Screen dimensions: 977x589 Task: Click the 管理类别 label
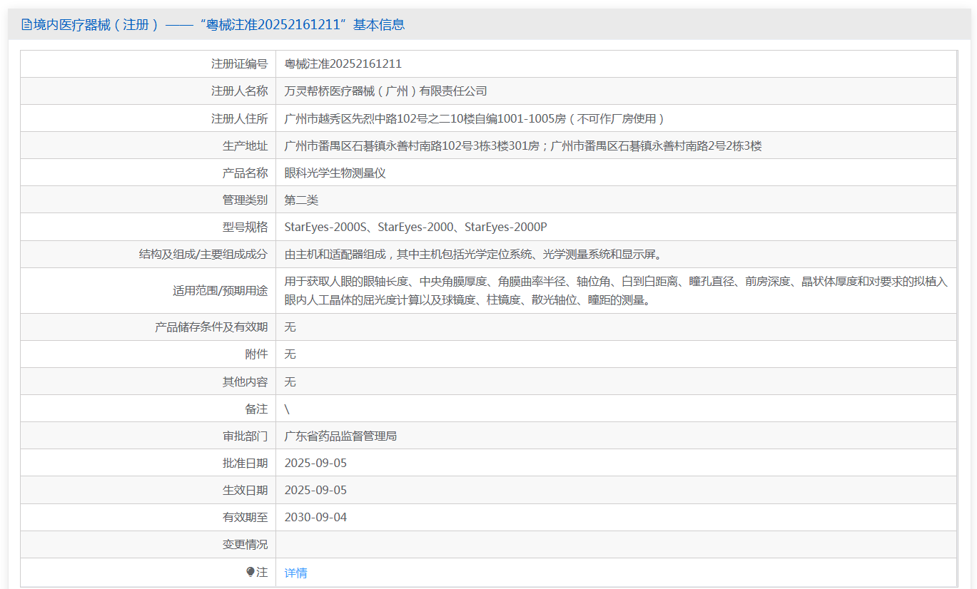(245, 200)
